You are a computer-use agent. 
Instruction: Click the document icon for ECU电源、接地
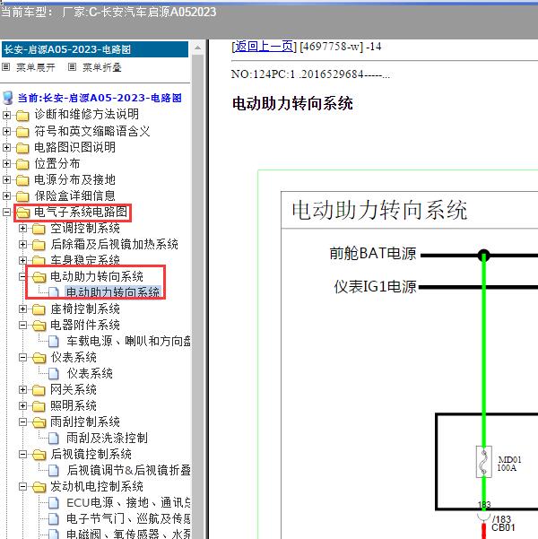[x=53, y=503]
